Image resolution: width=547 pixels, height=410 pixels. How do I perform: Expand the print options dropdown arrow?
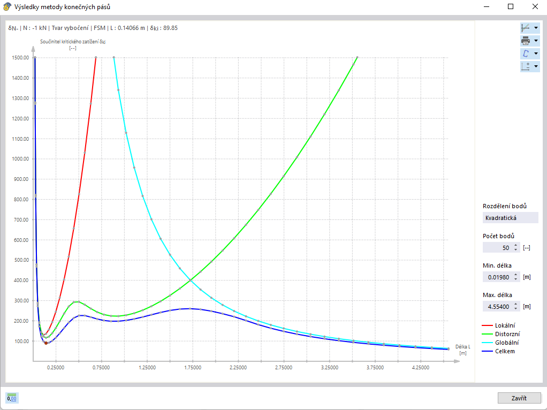(536, 41)
